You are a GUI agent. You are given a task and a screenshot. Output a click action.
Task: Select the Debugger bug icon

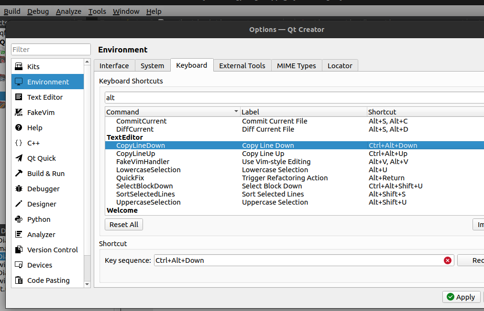[19, 189]
